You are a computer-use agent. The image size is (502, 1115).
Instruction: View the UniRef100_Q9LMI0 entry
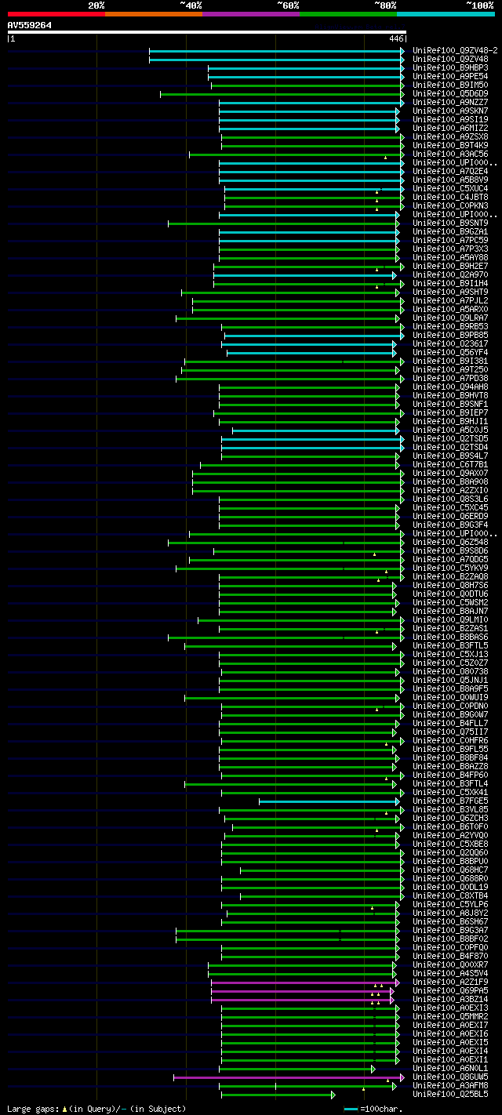450,619
